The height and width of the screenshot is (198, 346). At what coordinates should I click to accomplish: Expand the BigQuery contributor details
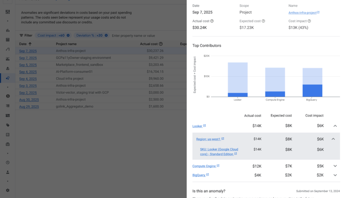click(335, 175)
